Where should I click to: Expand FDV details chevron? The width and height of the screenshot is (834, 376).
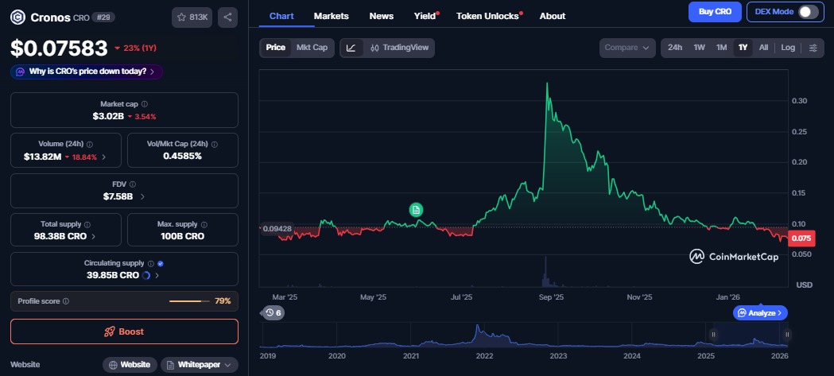pyautogui.click(x=142, y=197)
